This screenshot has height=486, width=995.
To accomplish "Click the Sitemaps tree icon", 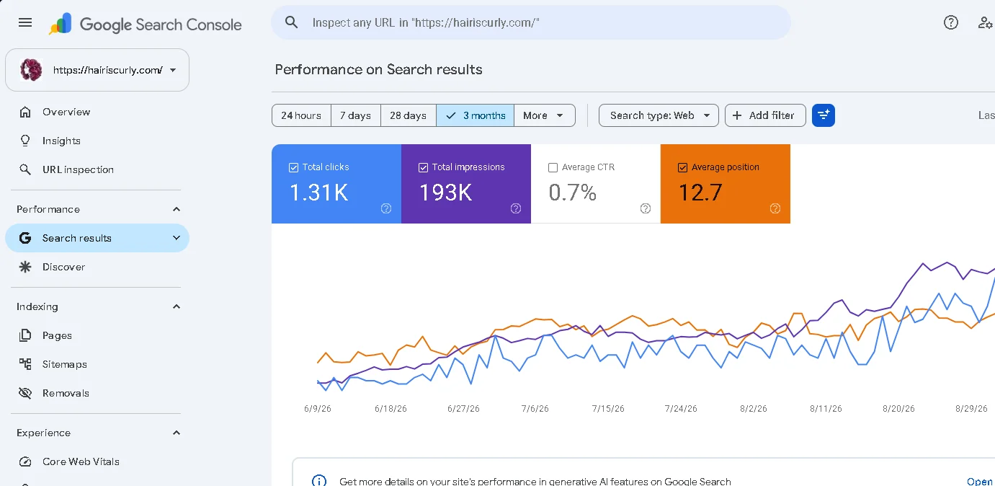I will coord(25,364).
